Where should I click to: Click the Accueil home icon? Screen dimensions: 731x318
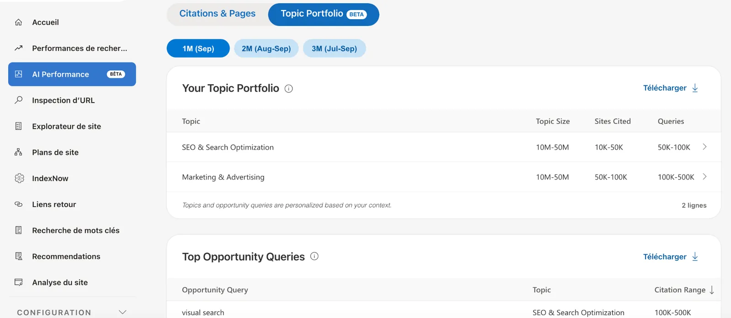click(x=18, y=22)
